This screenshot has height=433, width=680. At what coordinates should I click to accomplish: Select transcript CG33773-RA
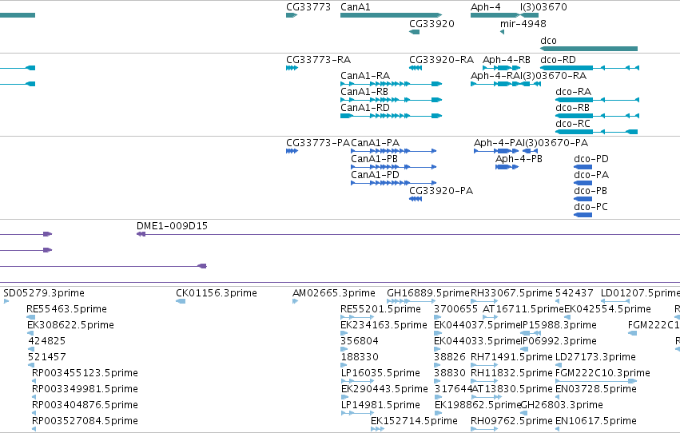(x=292, y=68)
